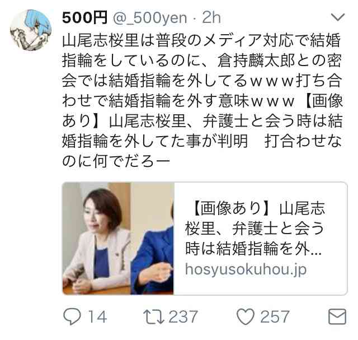
Task: Open the woman in white jacket photo
Action: pos(97,238)
